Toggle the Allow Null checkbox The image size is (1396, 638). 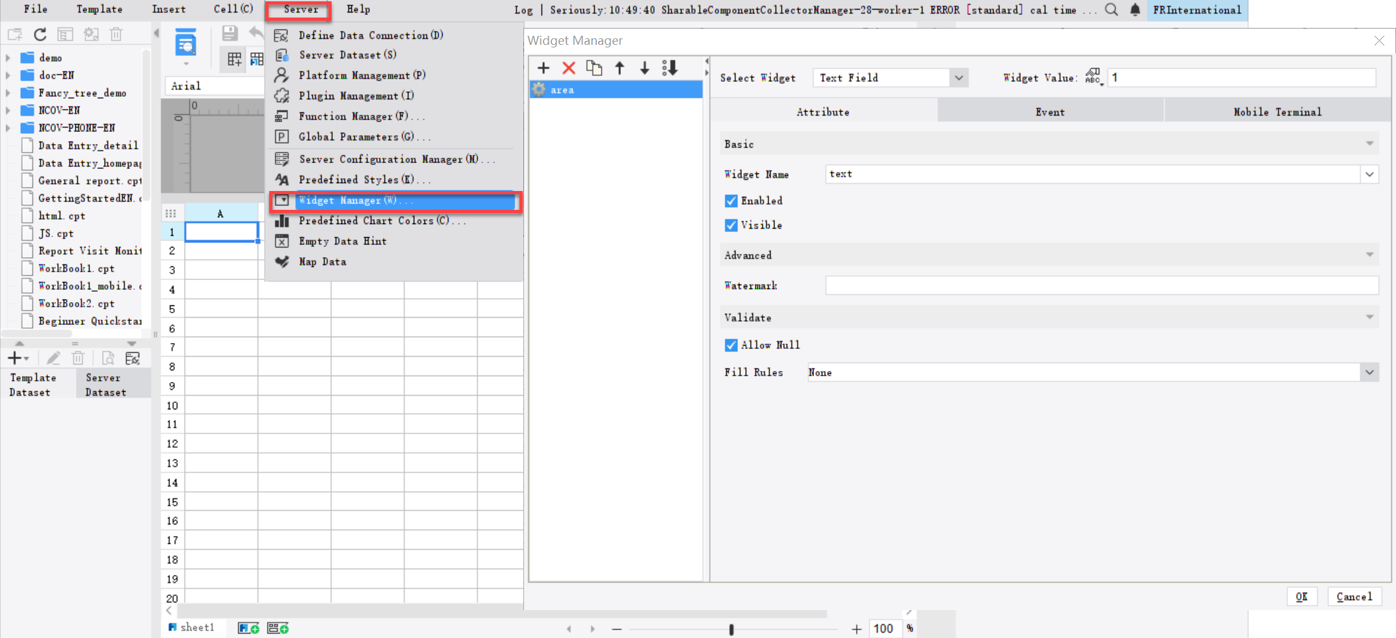click(731, 345)
